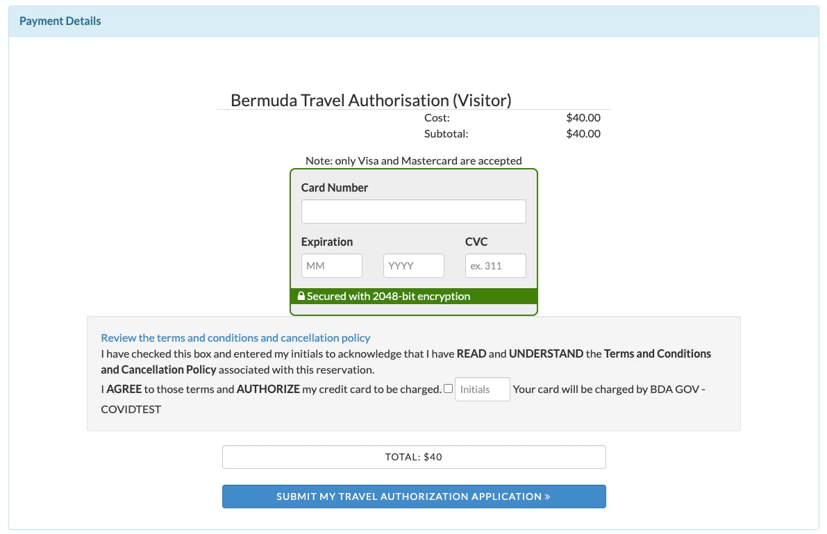Click the Visa and Mastercard note text
Image resolution: width=827 pixels, height=534 pixels.
tap(413, 160)
